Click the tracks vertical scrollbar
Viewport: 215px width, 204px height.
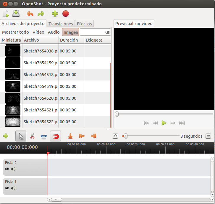coord(212,176)
